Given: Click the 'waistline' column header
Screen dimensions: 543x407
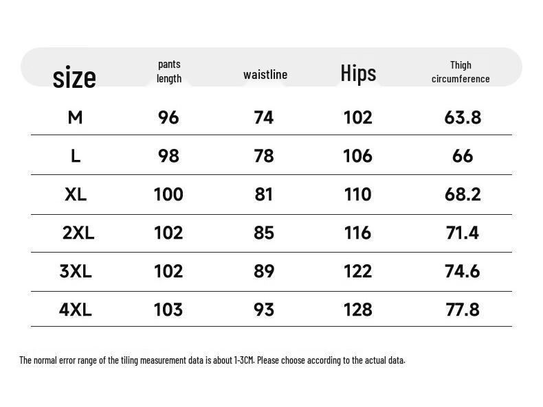Looking at the screenshot, I should [x=265, y=75].
